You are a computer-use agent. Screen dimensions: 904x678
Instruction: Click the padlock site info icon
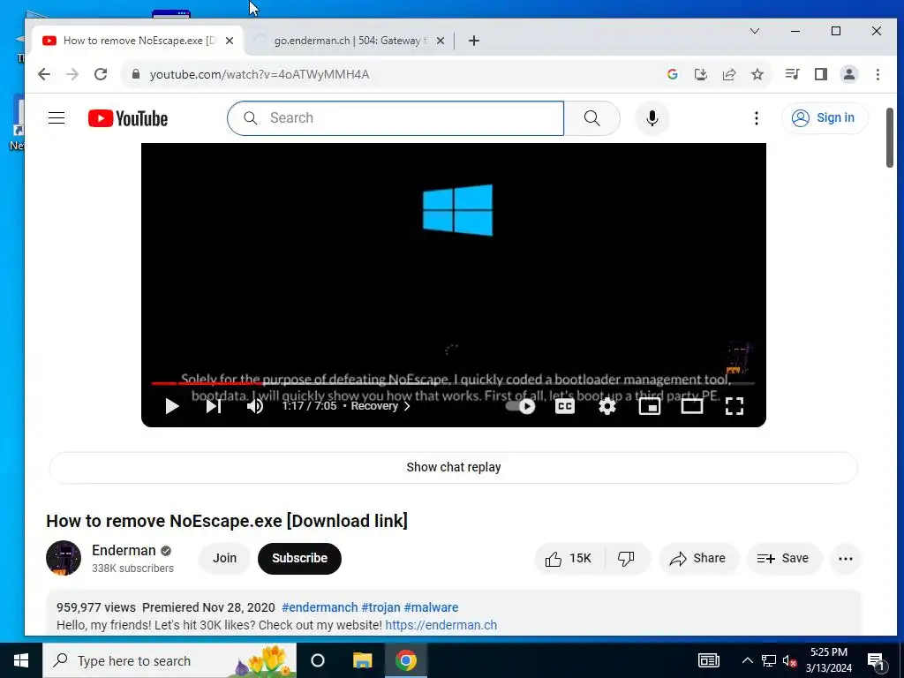point(136,74)
